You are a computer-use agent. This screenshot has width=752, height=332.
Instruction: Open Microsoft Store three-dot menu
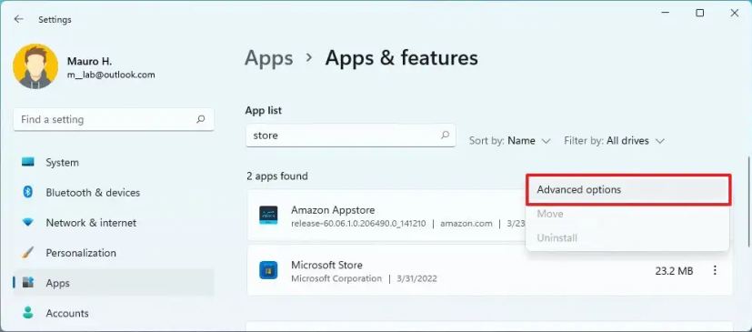tap(715, 270)
